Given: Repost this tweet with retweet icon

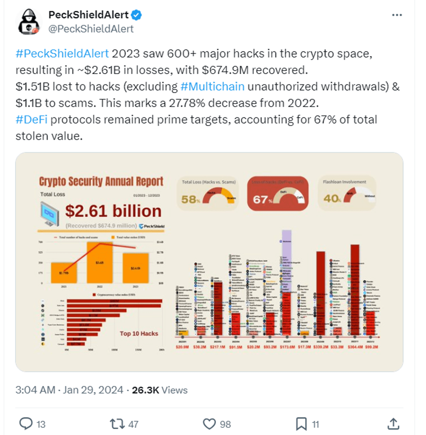Looking at the screenshot, I should [x=116, y=424].
